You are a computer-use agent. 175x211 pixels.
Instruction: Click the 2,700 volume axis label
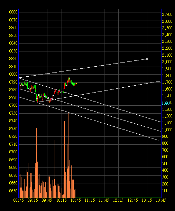pos(167,15)
